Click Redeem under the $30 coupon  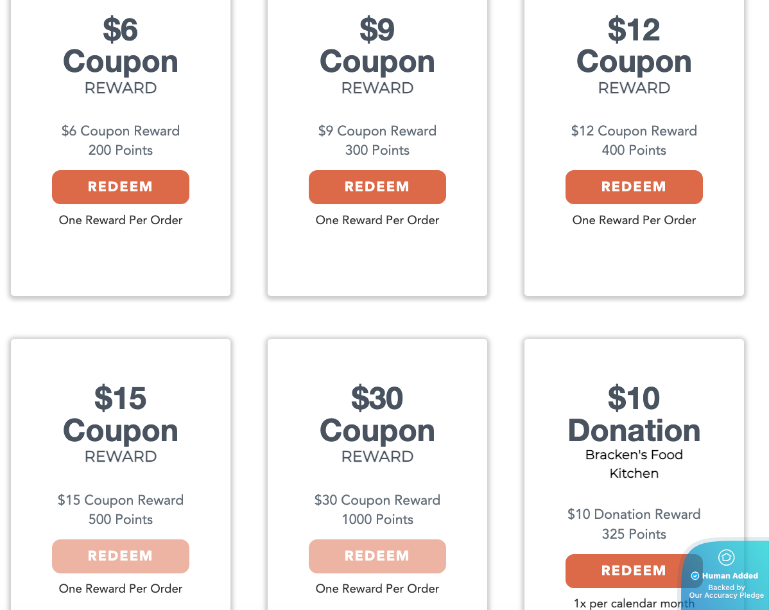pyautogui.click(x=377, y=556)
